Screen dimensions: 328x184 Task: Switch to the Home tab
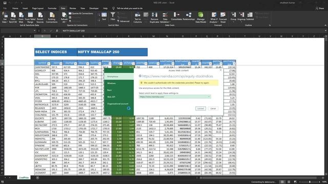click(x=15, y=8)
